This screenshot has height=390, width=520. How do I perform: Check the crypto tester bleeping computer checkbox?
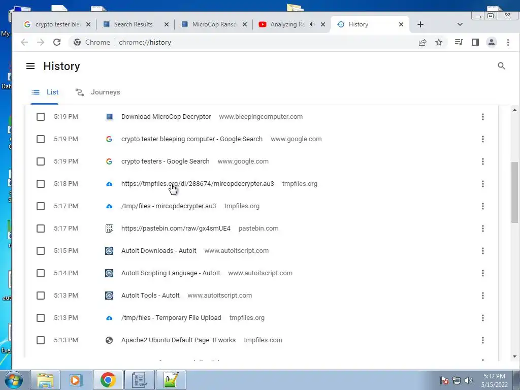(x=41, y=139)
